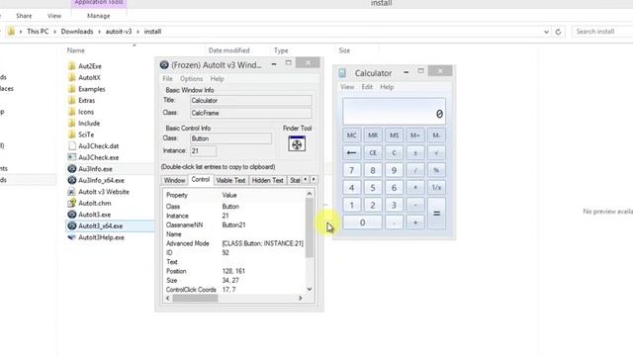Click the Instance field showing 21
This screenshot has width=633, height=356.
tap(203, 151)
